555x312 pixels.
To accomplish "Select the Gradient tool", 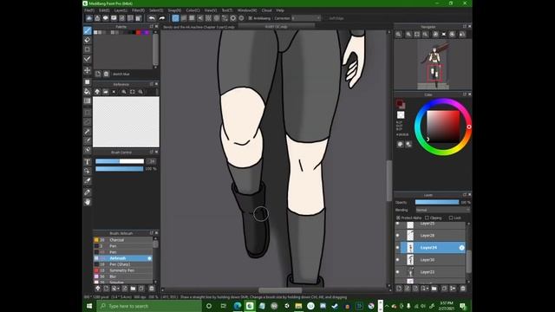I will click(88, 101).
